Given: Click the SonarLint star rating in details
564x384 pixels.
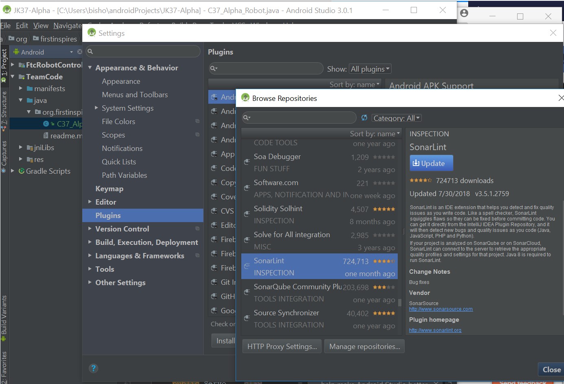Looking at the screenshot, I should pos(421,180).
